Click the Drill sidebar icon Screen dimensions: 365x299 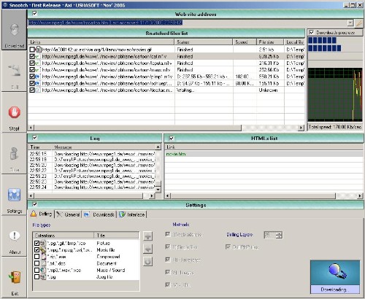tap(15, 71)
